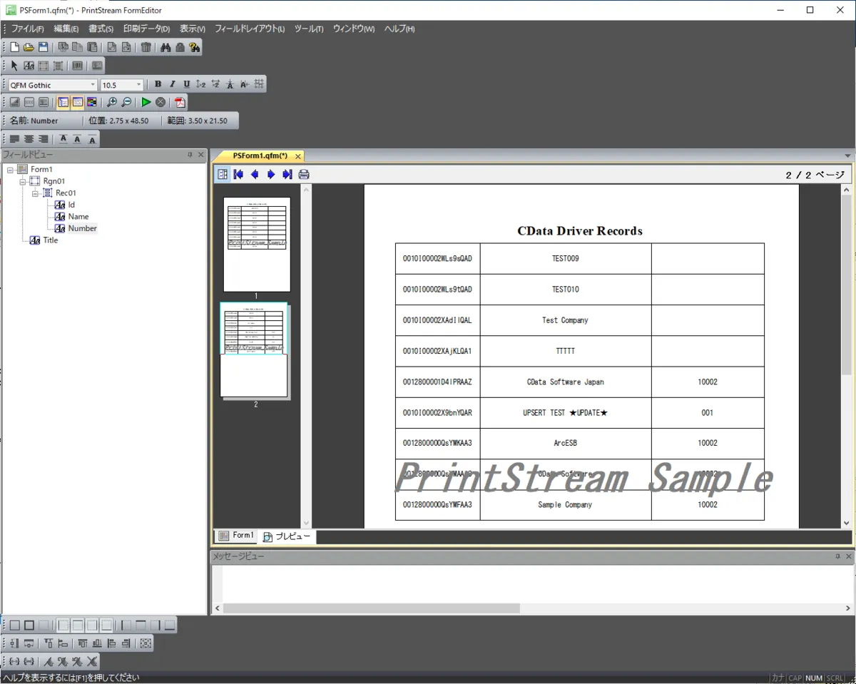Click the binoculars find icon
This screenshot has width=856, height=684.
coord(165,48)
